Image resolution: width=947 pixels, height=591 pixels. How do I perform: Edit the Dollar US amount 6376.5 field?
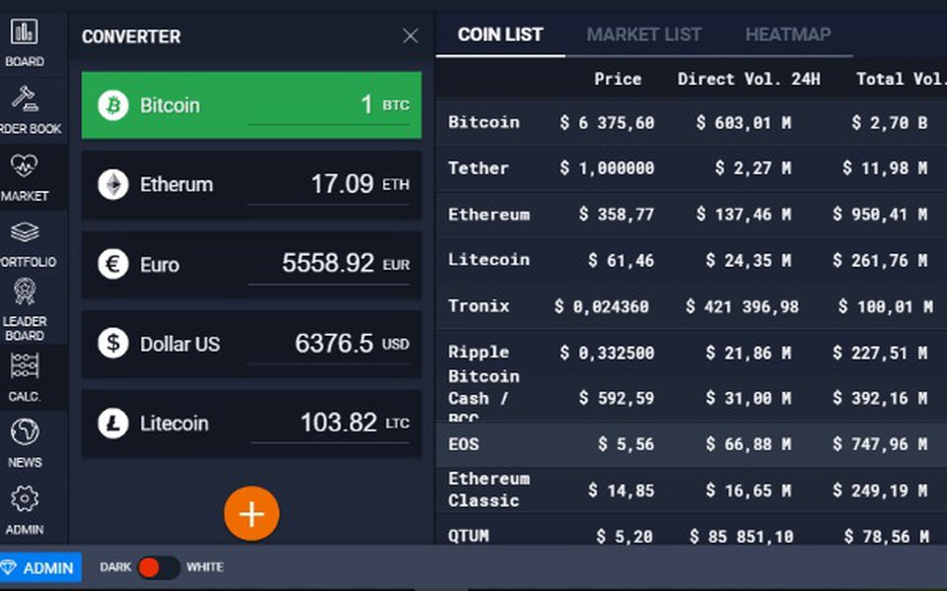pyautogui.click(x=328, y=343)
